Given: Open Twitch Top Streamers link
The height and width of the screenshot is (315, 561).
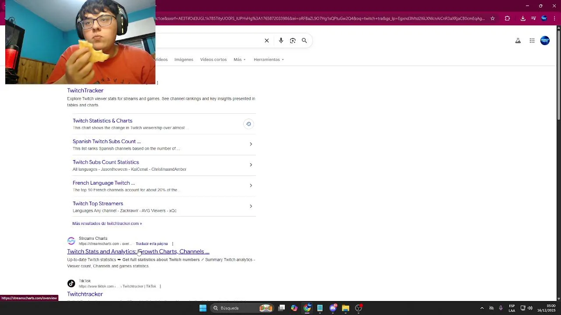Looking at the screenshot, I should 98,203.
